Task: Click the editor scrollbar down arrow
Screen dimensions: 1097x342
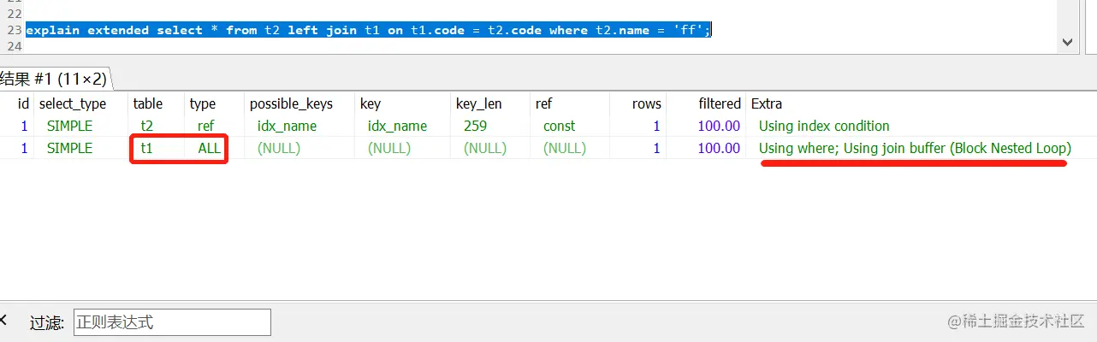Action: pyautogui.click(x=1067, y=41)
